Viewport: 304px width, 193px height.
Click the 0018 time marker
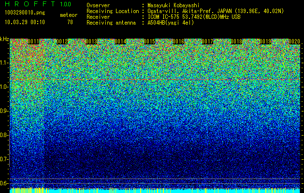coord(236,41)
